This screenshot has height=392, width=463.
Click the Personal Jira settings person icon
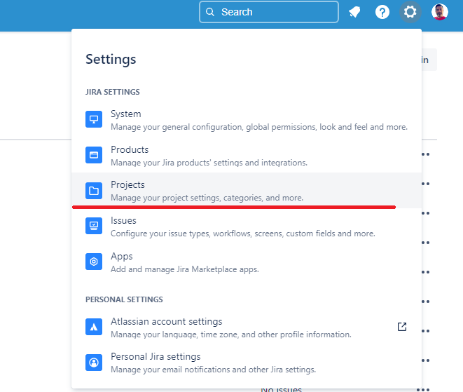[x=94, y=363]
